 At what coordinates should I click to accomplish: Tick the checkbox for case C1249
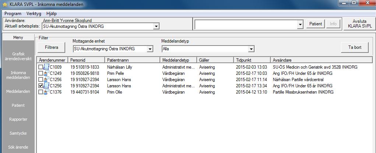[x=41, y=73]
